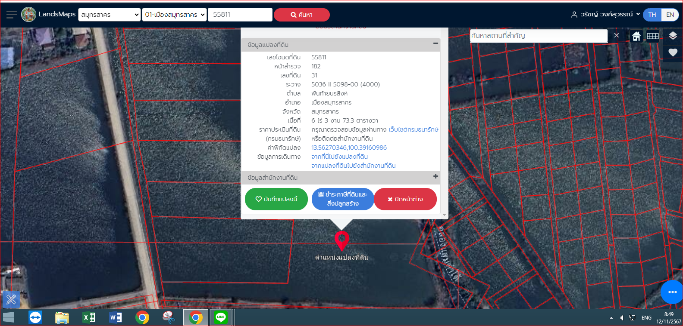The image size is (683, 326).
Task: Open the blue chat bubble button
Action: [x=672, y=292]
